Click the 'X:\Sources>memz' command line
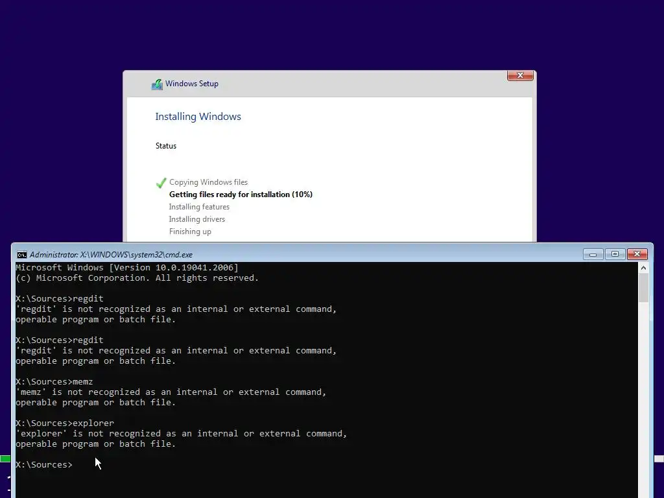664x498 pixels. [x=54, y=381]
